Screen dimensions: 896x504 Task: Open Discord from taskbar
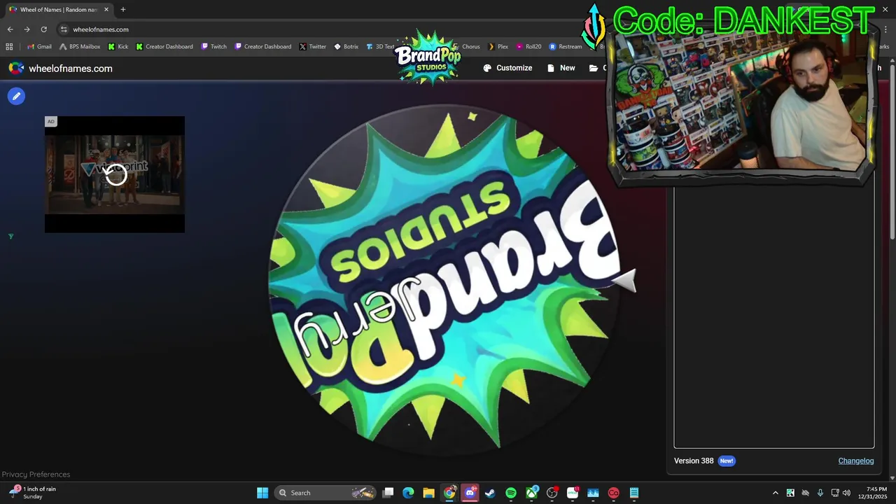(470, 493)
